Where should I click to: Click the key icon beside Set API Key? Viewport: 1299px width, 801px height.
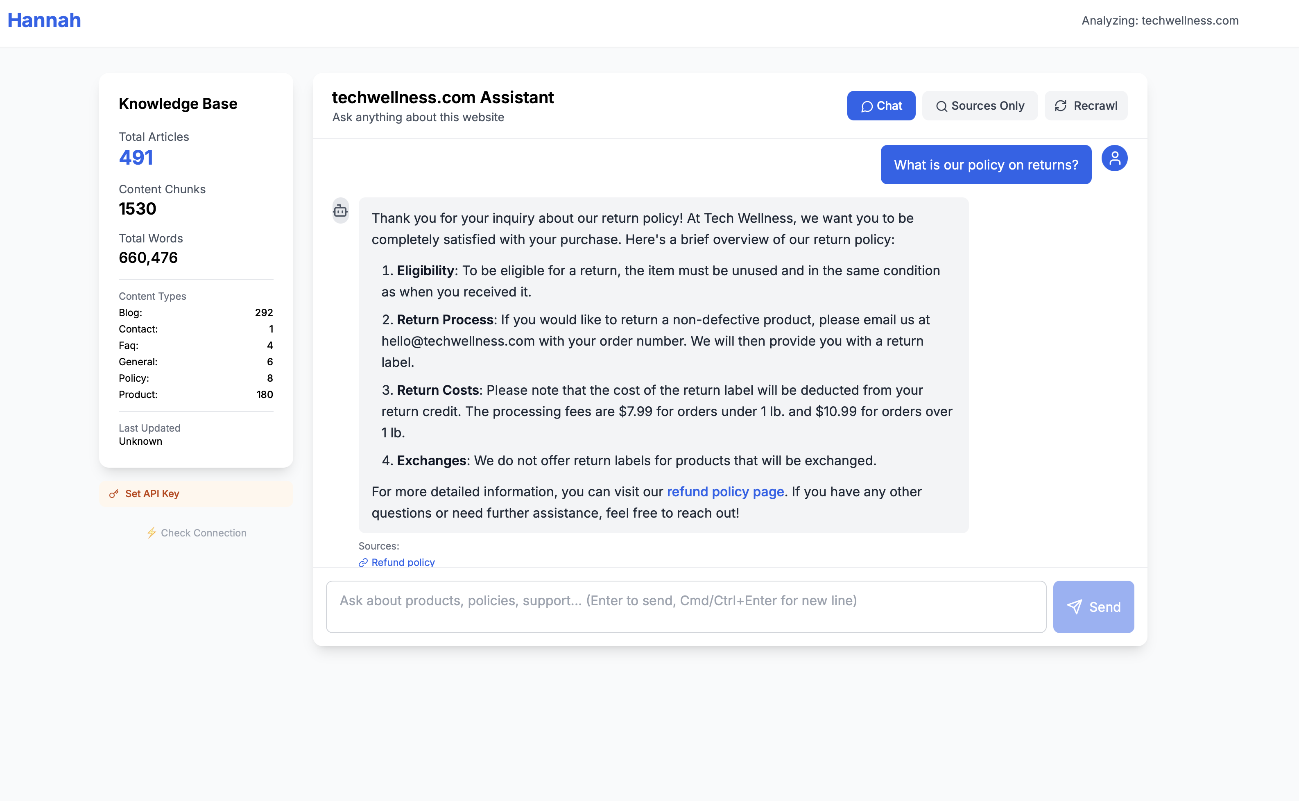[114, 493]
